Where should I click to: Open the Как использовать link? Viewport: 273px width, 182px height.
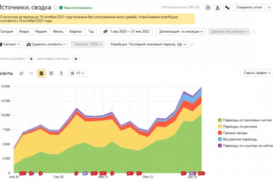pos(75,8)
